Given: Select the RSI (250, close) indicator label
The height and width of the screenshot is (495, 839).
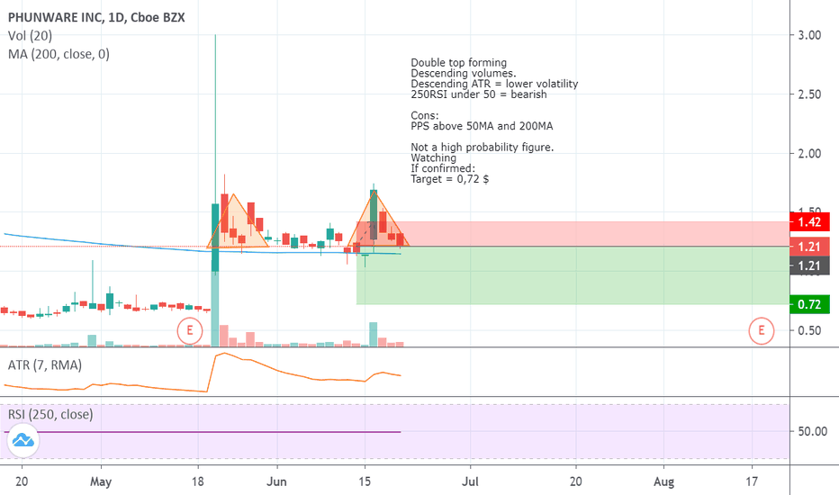Looking at the screenshot, I should pos(50,414).
